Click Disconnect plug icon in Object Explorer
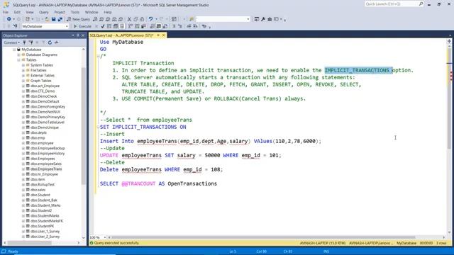This screenshot has width=454, height=255. (x=31, y=42)
